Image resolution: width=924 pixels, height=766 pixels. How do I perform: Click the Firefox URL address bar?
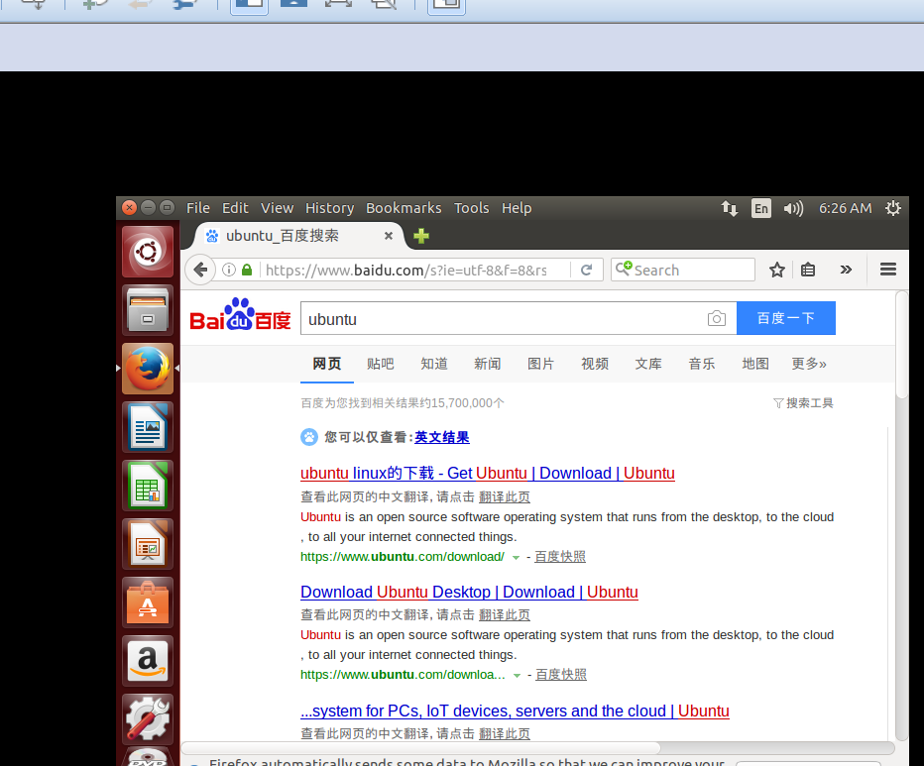(x=406, y=270)
